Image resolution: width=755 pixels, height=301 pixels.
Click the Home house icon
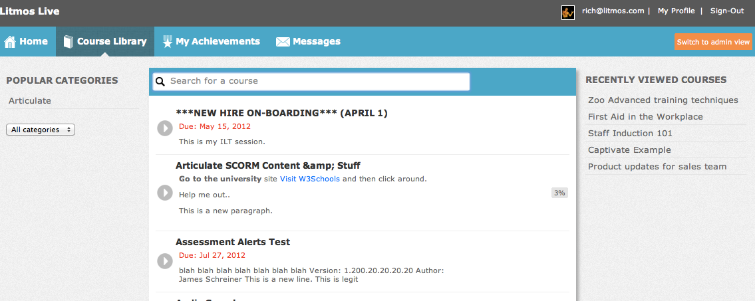click(9, 42)
